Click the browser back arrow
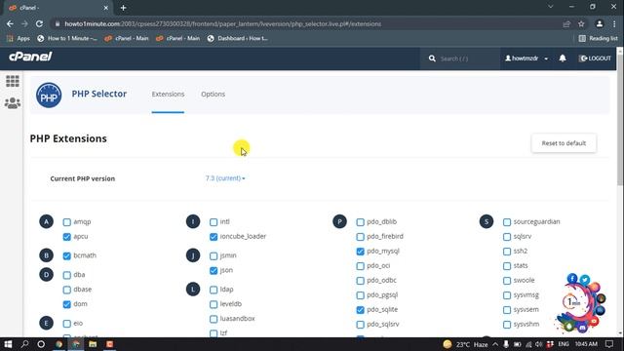 [10, 23]
